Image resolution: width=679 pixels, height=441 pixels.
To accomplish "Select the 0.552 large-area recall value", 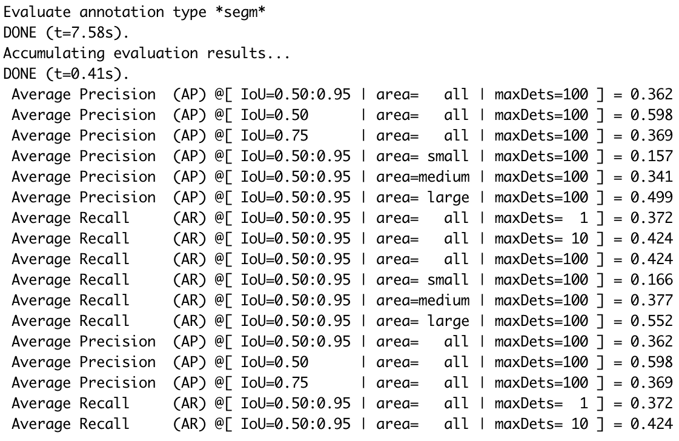I will 651,321.
